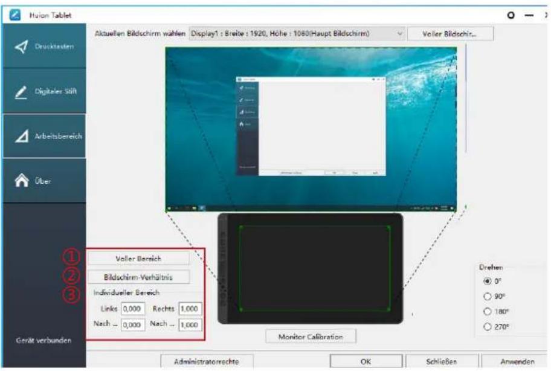Switch to Digitaler Stift tab
551x371 pixels.
[44, 91]
